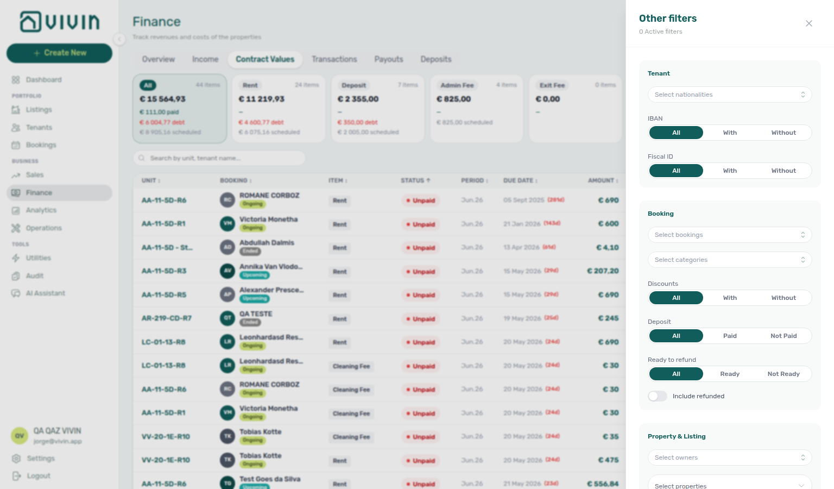
Task: Click the Test Goes da Silva avatar
Action: pyautogui.click(x=228, y=482)
